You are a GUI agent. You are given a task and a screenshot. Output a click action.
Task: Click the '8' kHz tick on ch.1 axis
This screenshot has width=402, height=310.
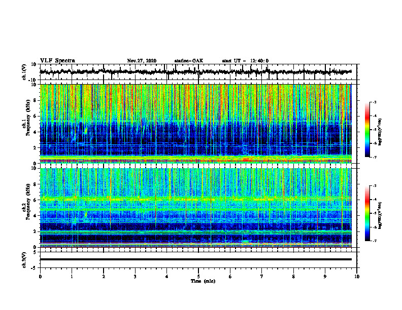click(36, 100)
